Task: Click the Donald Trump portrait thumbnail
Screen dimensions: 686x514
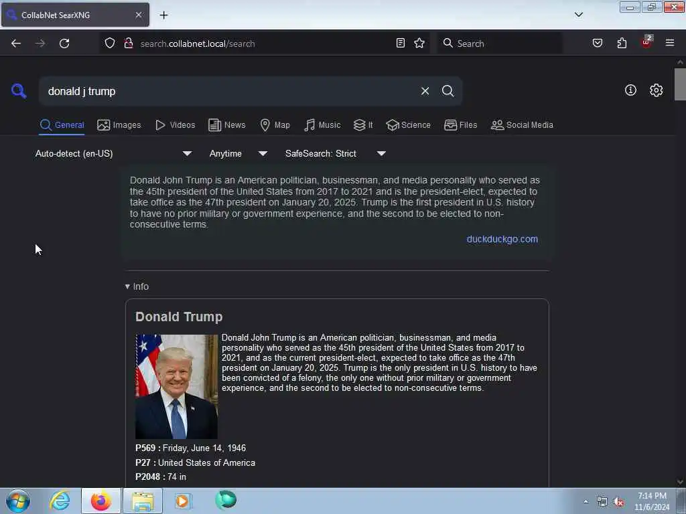Action: [x=176, y=386]
